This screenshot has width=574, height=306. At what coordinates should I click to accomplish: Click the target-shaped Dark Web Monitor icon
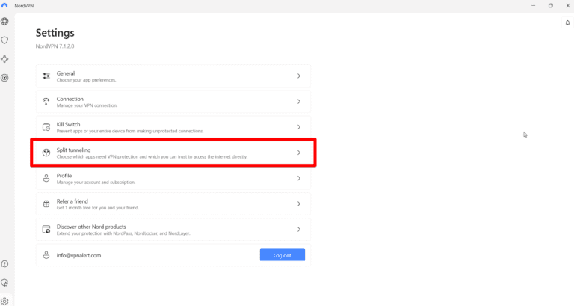(x=5, y=78)
